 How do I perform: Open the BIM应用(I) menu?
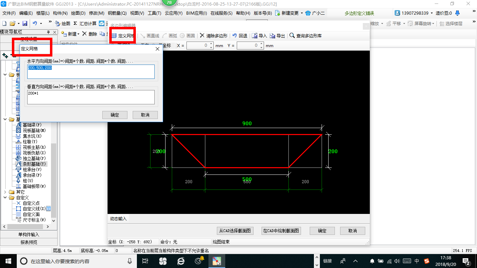197,13
